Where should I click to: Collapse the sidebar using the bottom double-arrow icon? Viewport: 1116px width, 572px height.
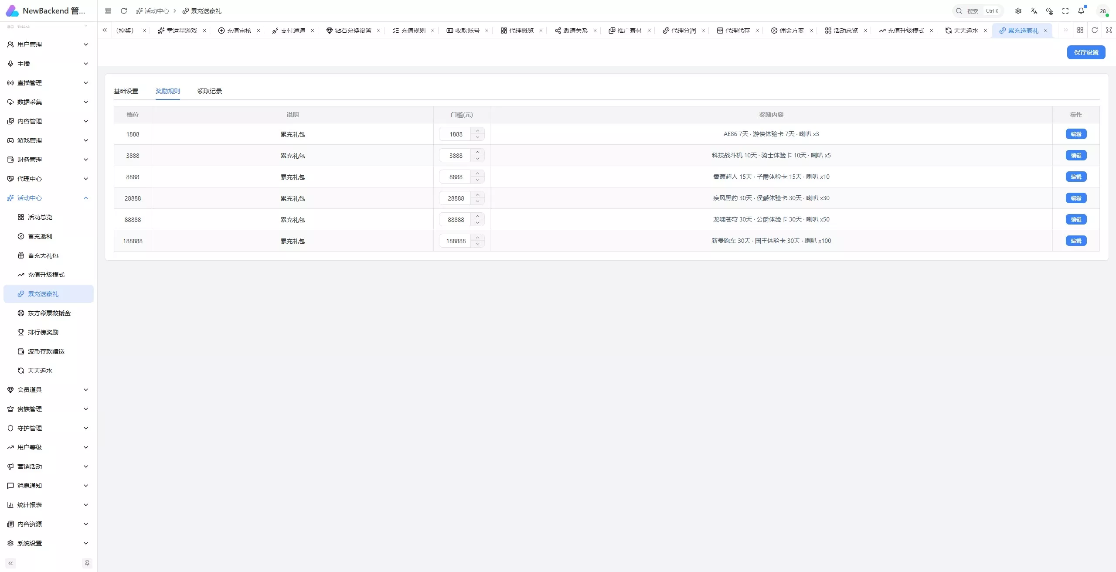(x=11, y=563)
